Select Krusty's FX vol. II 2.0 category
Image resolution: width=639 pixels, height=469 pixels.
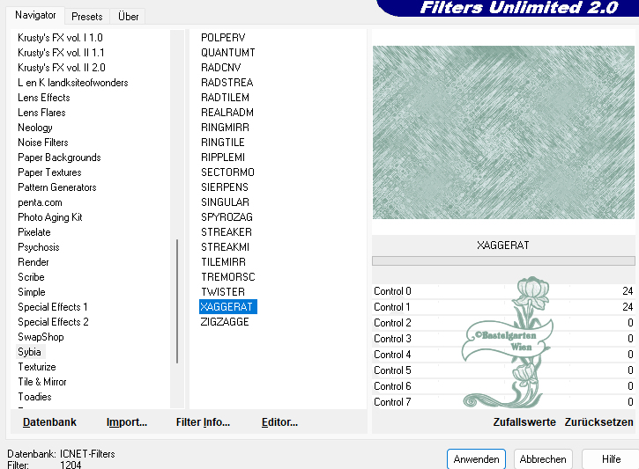(62, 68)
